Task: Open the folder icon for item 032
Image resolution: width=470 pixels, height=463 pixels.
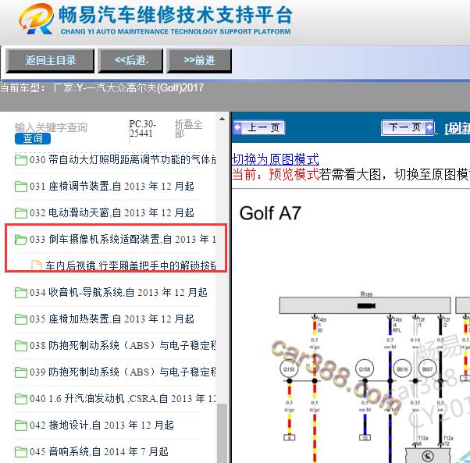Action: coord(20,213)
